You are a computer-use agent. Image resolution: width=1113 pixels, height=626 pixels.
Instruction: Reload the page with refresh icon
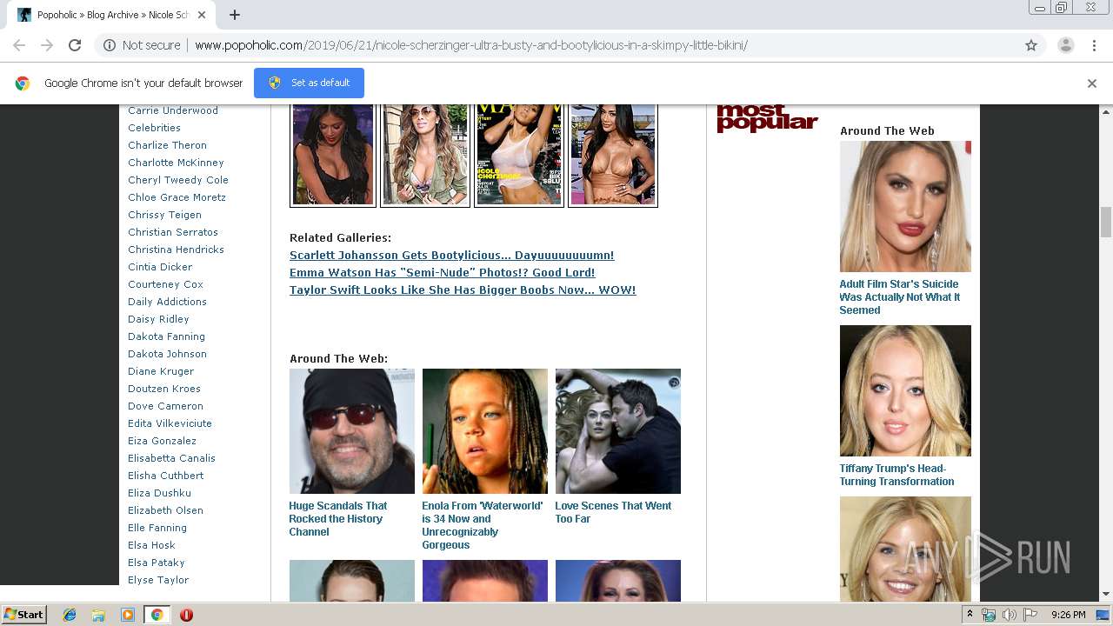coord(75,45)
